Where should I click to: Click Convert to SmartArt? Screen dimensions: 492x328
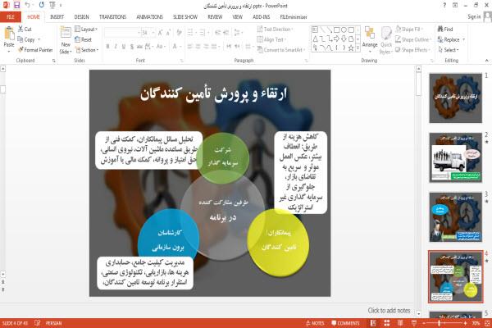pos(280,50)
